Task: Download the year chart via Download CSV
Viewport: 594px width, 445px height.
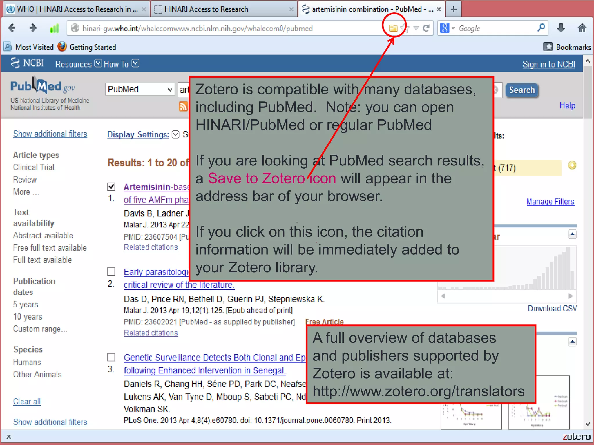Action: (x=552, y=308)
